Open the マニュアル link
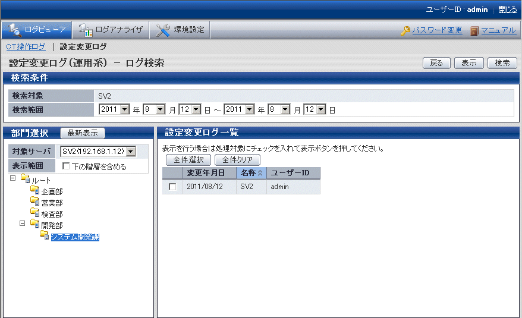522x318 pixels. coord(498,30)
